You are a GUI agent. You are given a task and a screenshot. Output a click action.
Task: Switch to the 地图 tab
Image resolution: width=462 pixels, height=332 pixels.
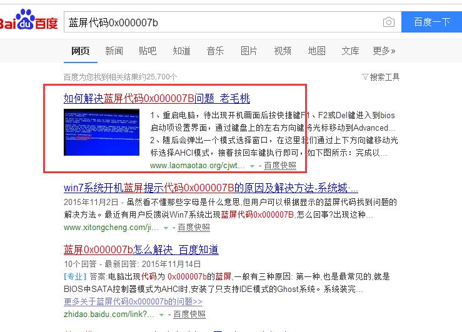tap(316, 51)
